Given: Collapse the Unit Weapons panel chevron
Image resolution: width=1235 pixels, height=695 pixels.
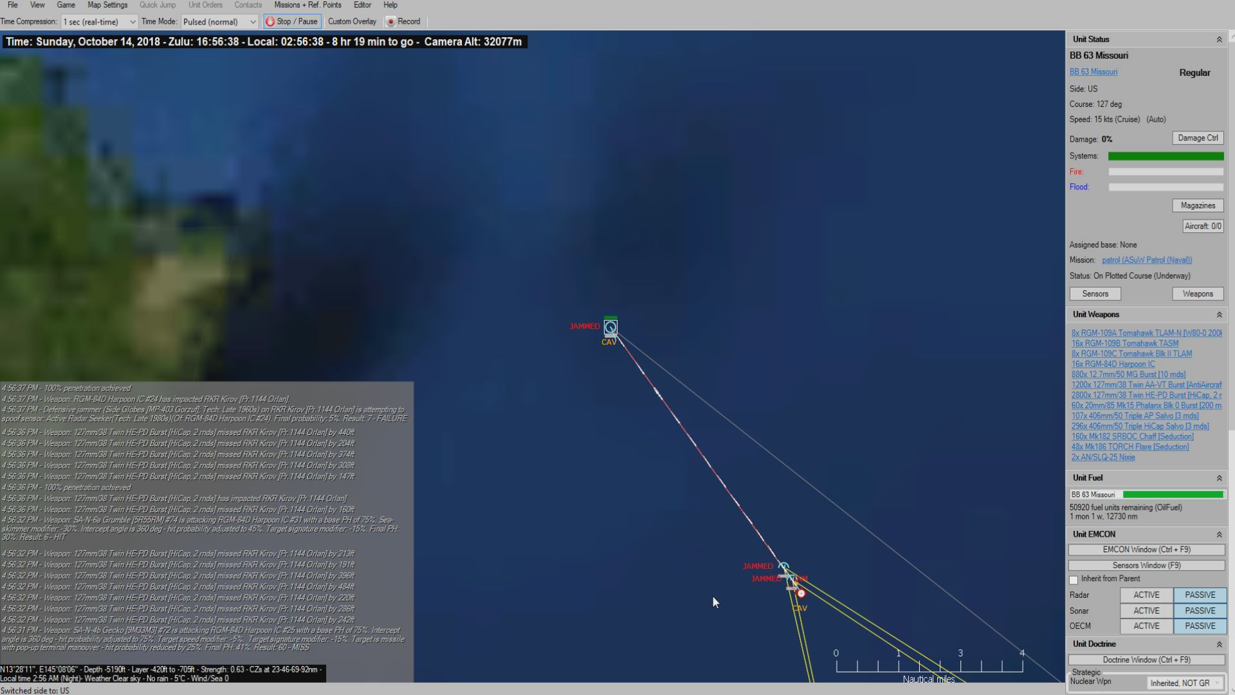Looking at the screenshot, I should coord(1219,315).
